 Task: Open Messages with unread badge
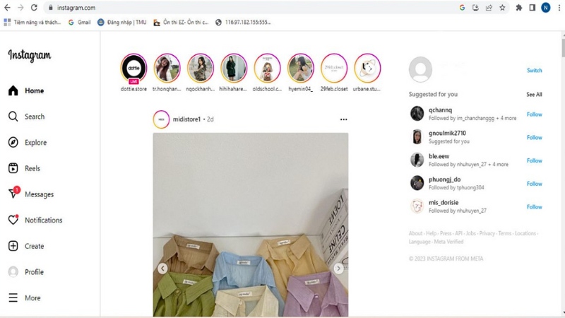point(13,193)
